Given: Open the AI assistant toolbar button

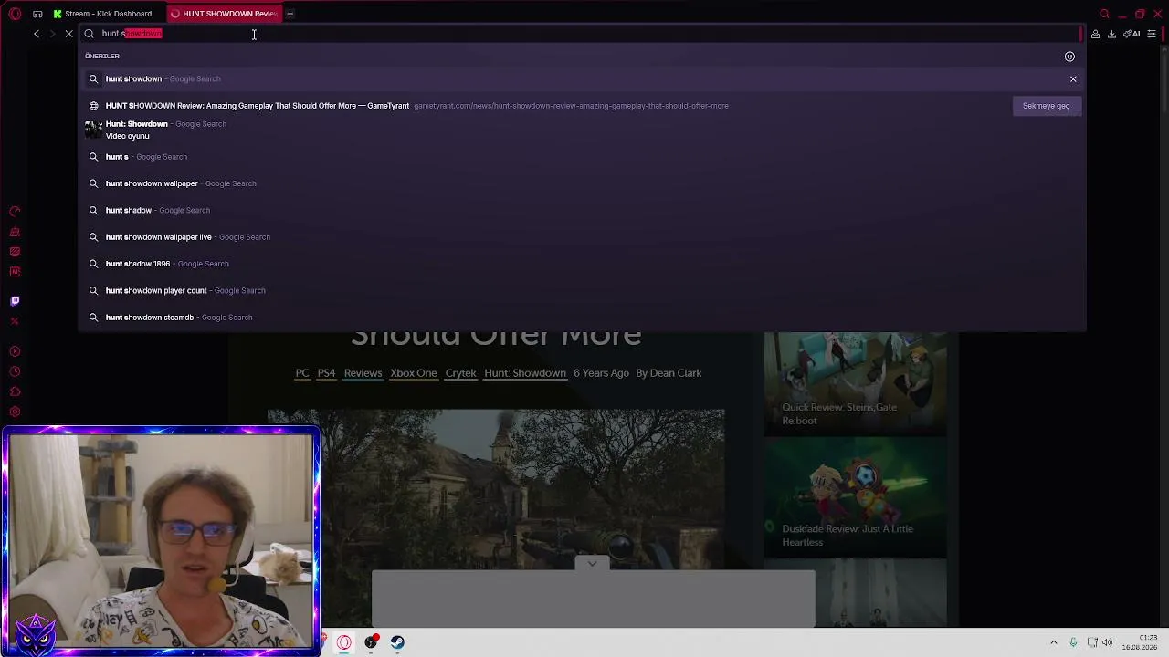Looking at the screenshot, I should click(1132, 34).
